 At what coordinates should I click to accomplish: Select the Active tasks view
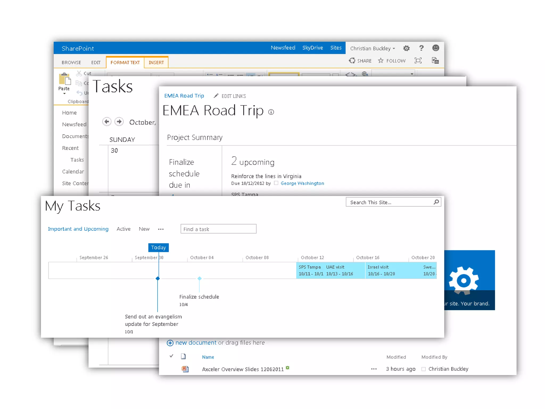click(x=123, y=229)
